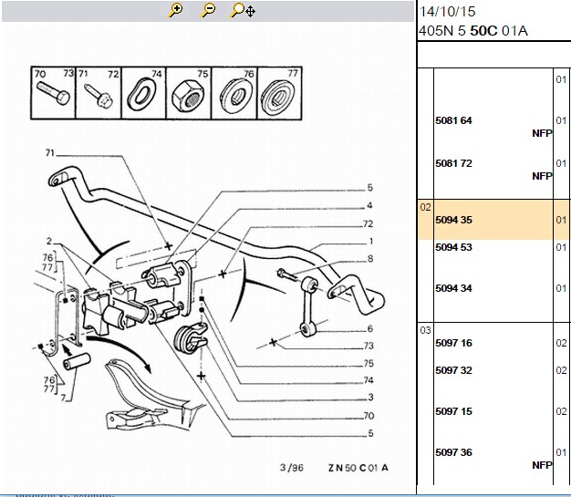The height and width of the screenshot is (497, 571).
Task: Open part number 5094 53
Action: click(x=453, y=248)
